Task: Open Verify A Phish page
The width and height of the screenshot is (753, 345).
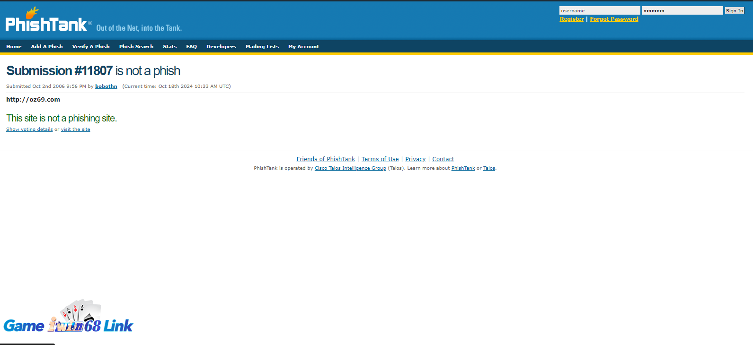Action: (91, 47)
